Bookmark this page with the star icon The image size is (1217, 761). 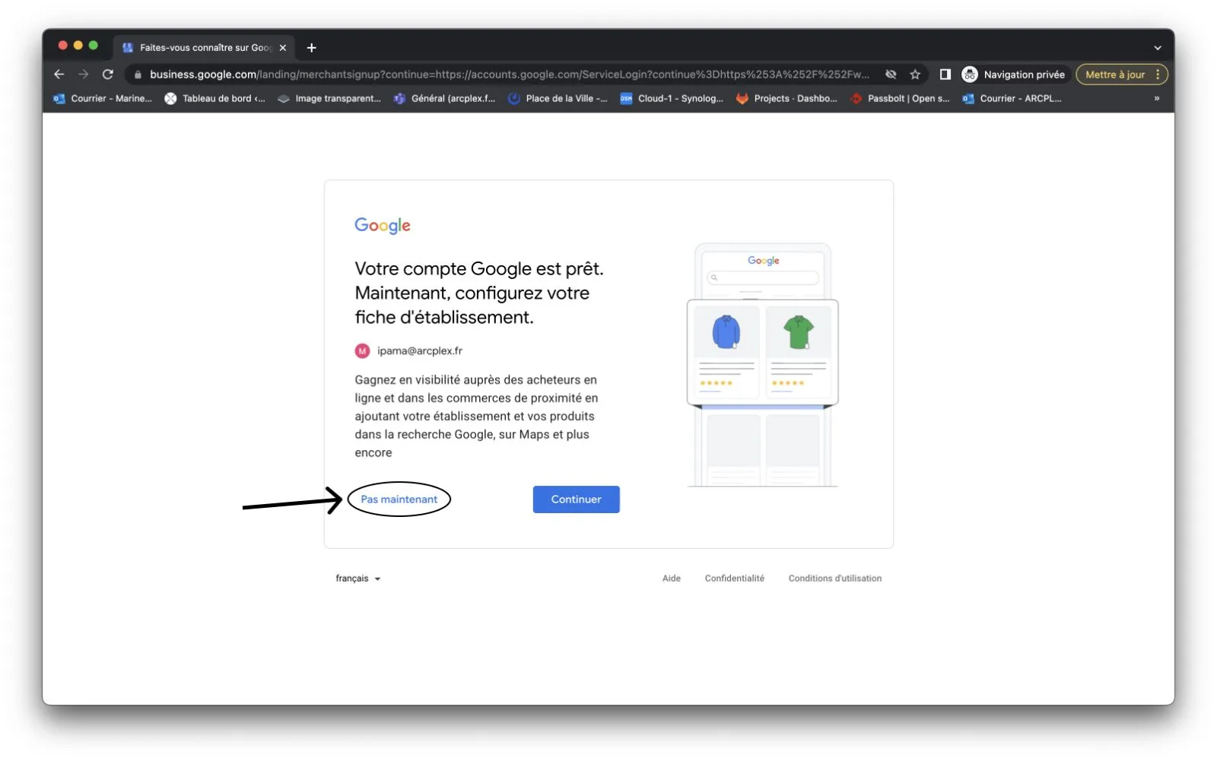(x=915, y=75)
